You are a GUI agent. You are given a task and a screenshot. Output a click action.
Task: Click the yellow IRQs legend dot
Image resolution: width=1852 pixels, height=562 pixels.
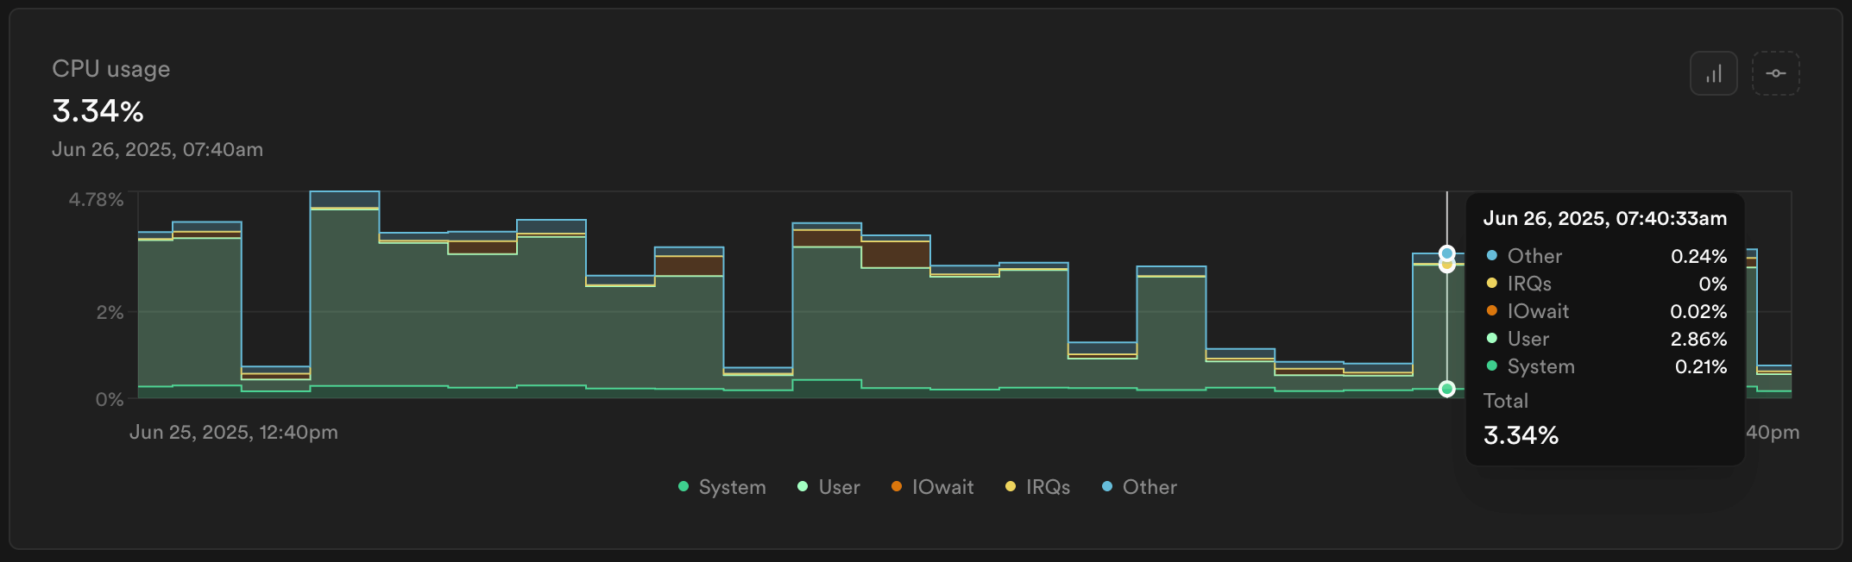pos(1011,487)
